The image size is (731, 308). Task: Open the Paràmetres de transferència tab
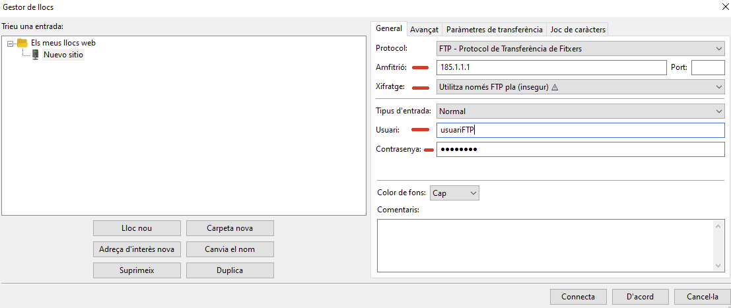[x=494, y=30]
